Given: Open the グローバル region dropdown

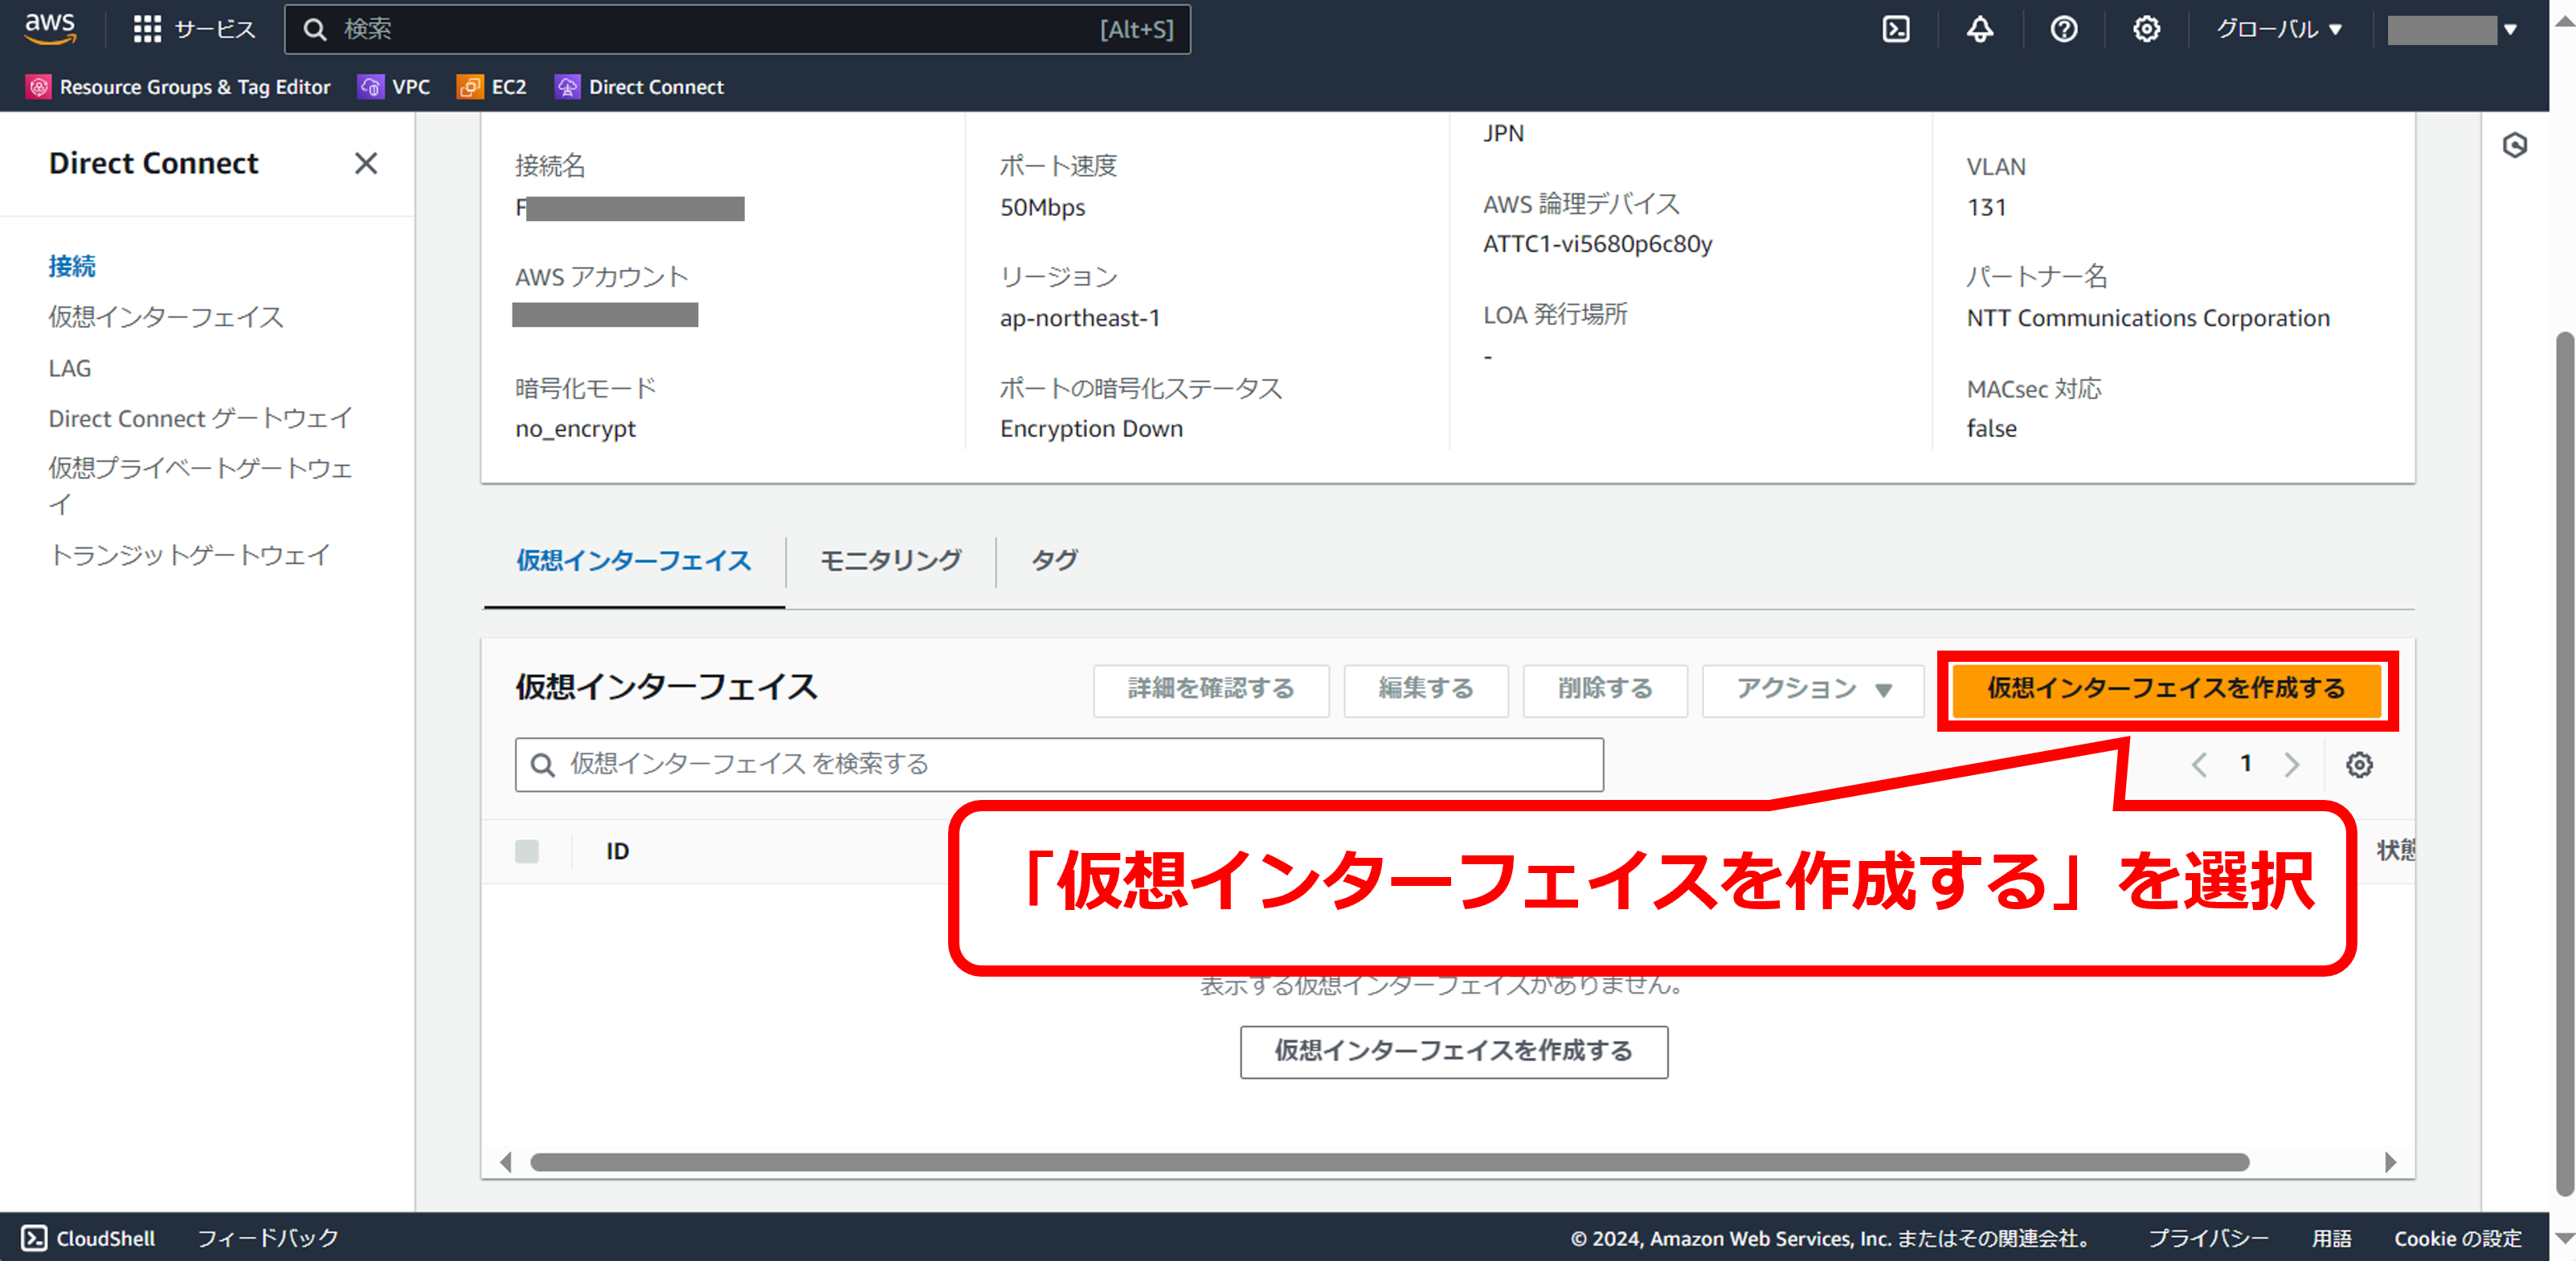Looking at the screenshot, I should pos(2278,29).
